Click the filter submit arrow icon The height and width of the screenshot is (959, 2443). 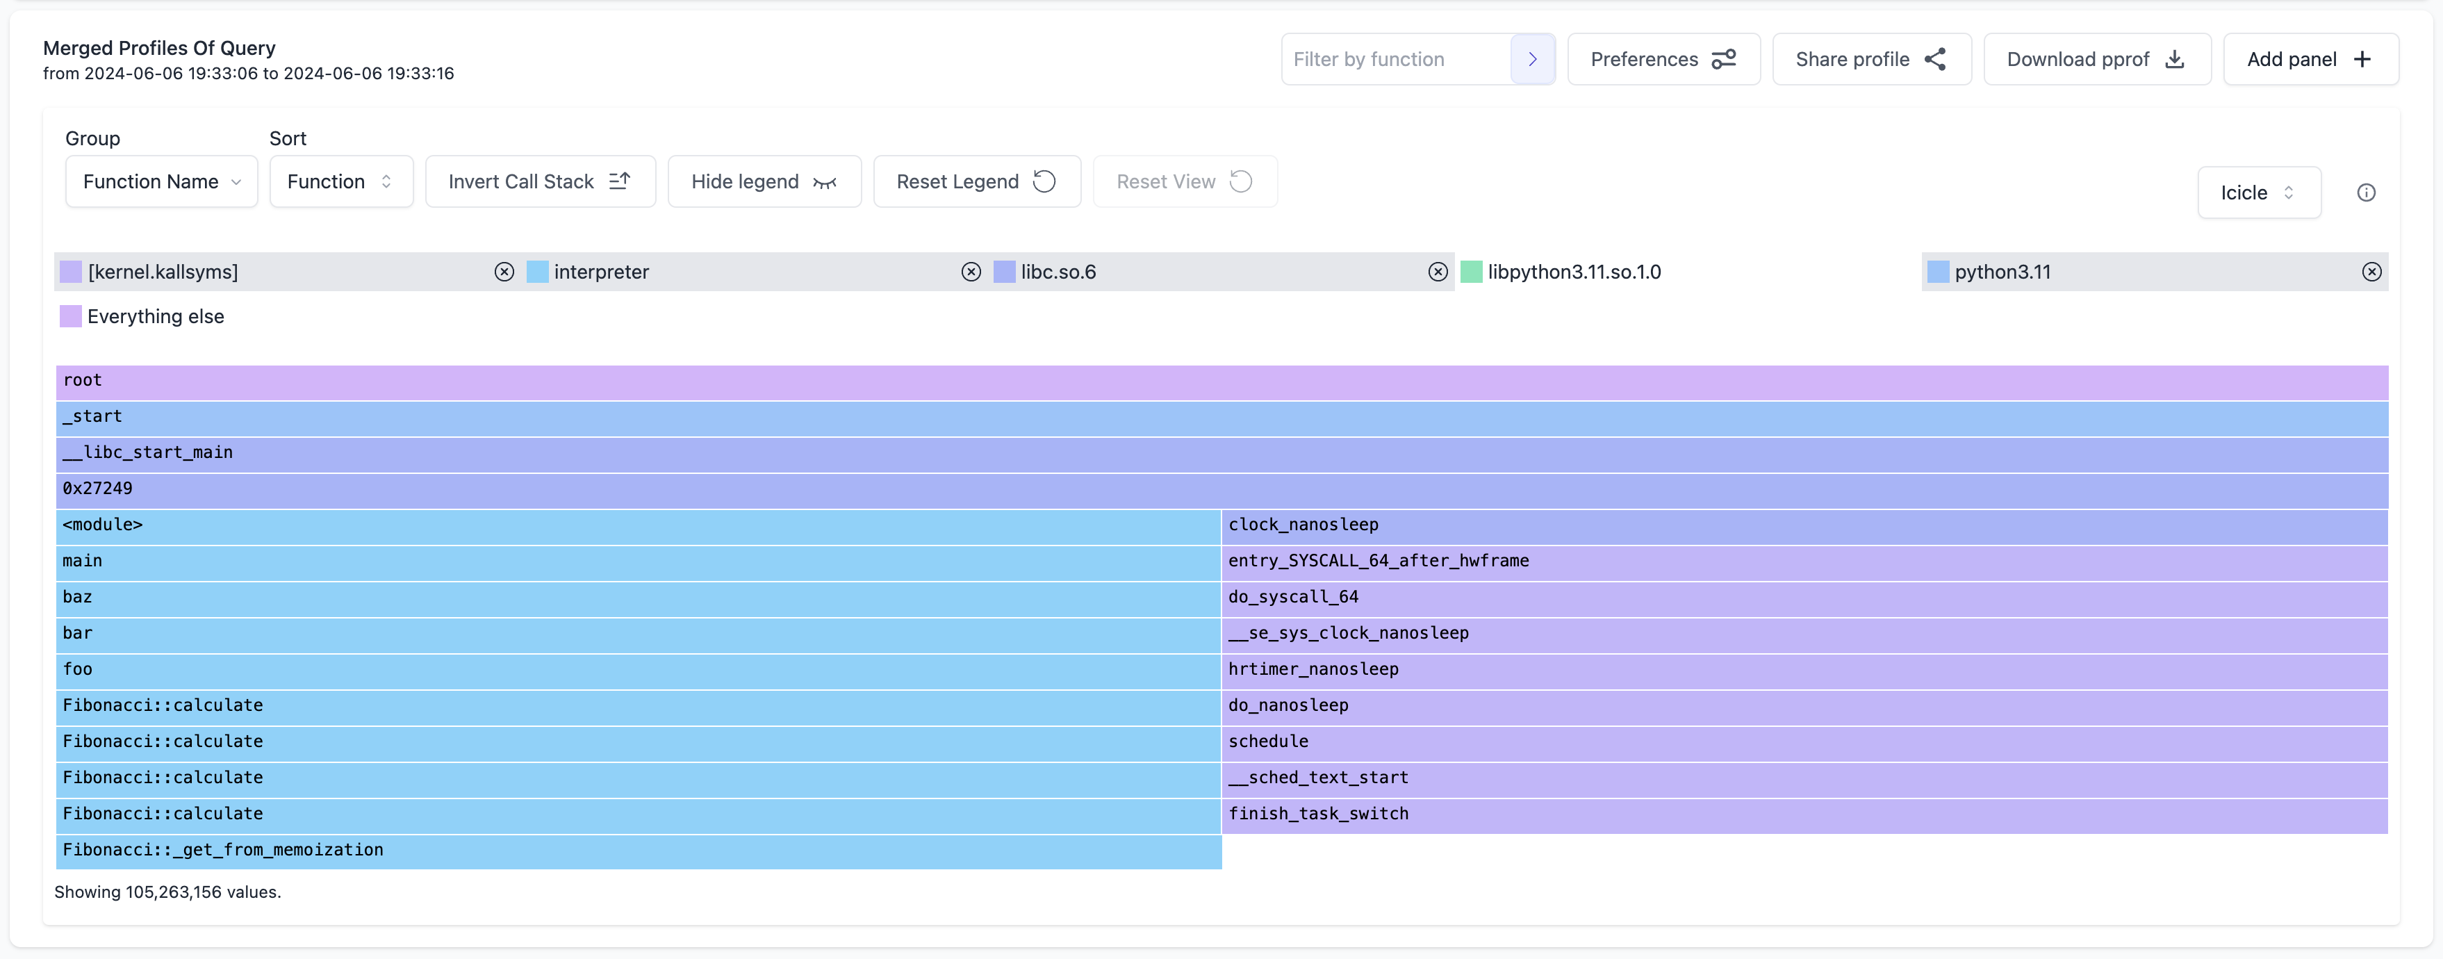pyautogui.click(x=1531, y=59)
